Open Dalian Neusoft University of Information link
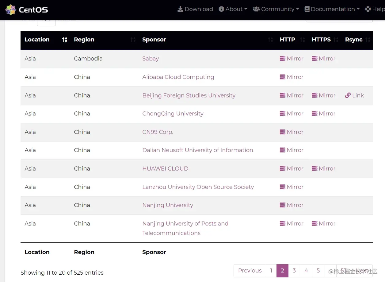This screenshot has width=385, height=282. click(x=198, y=150)
